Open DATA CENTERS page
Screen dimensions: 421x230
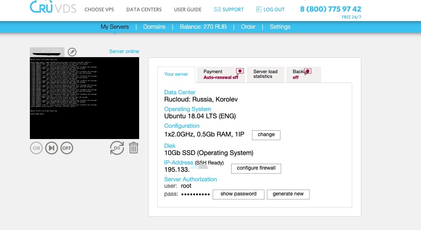click(x=144, y=9)
